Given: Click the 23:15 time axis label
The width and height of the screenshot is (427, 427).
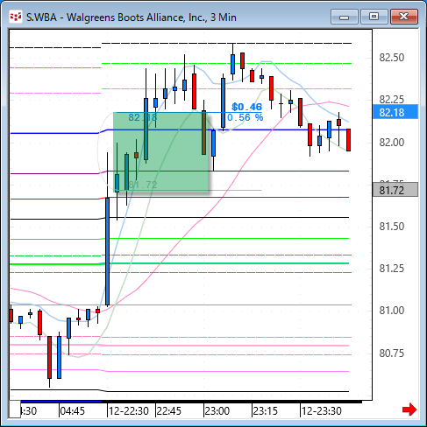Looking at the screenshot, I should (x=265, y=411).
